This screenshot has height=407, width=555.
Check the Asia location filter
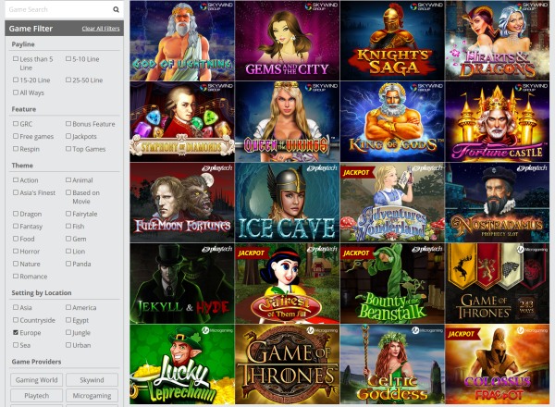pos(16,307)
